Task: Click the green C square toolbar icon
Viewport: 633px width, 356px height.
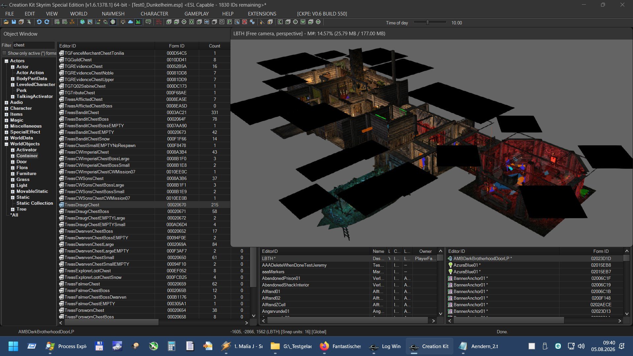Action: pyautogui.click(x=280, y=22)
